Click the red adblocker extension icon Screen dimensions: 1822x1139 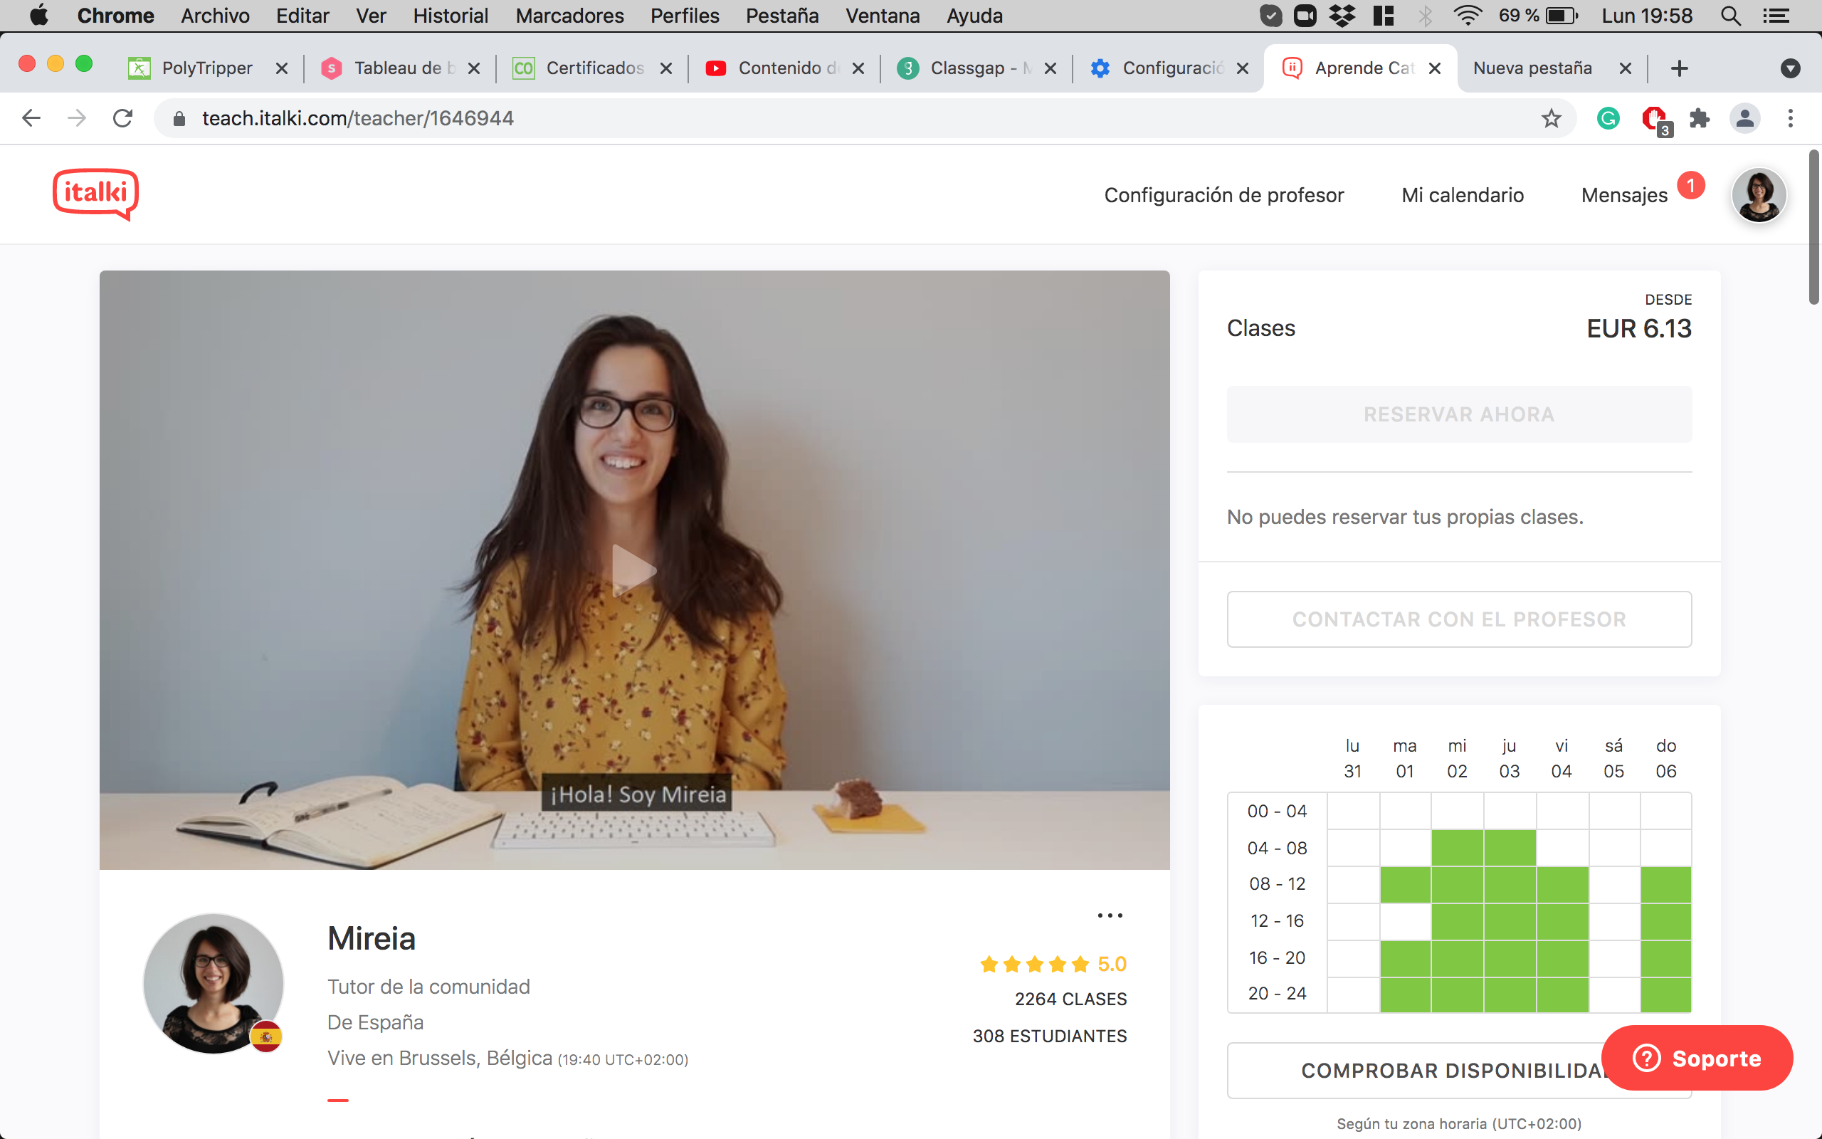click(x=1655, y=118)
